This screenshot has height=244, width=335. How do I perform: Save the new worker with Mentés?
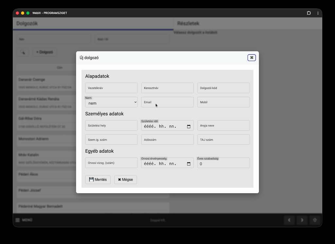click(98, 179)
